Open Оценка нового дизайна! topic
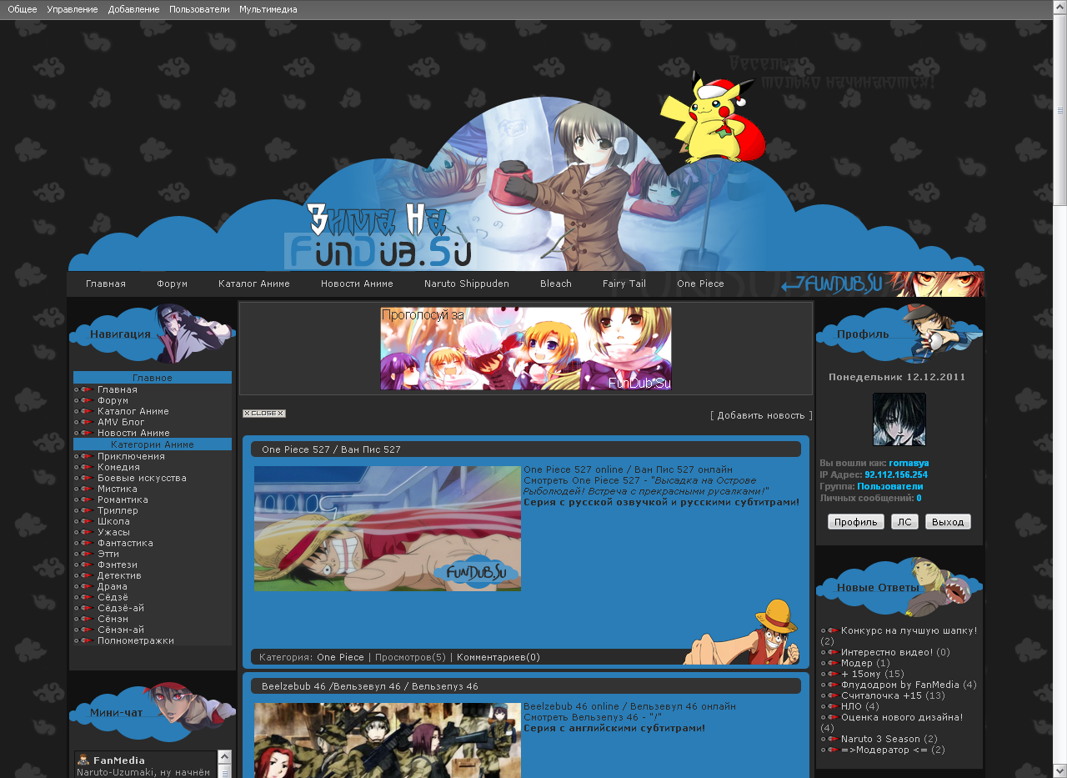Image resolution: width=1067 pixels, height=778 pixels. (x=902, y=717)
